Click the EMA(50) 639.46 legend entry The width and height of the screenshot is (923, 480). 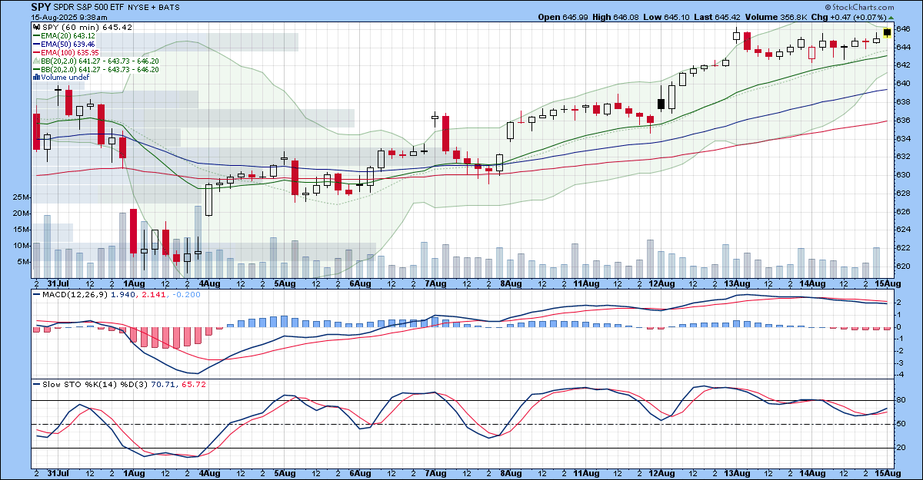[x=69, y=44]
